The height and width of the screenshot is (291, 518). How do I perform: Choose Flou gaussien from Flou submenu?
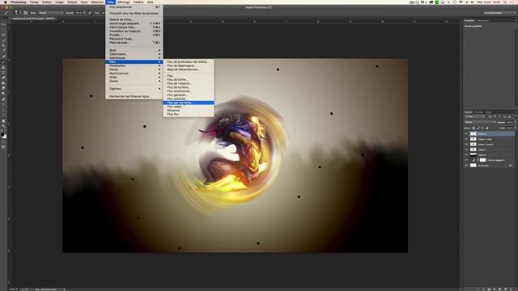pos(189,95)
